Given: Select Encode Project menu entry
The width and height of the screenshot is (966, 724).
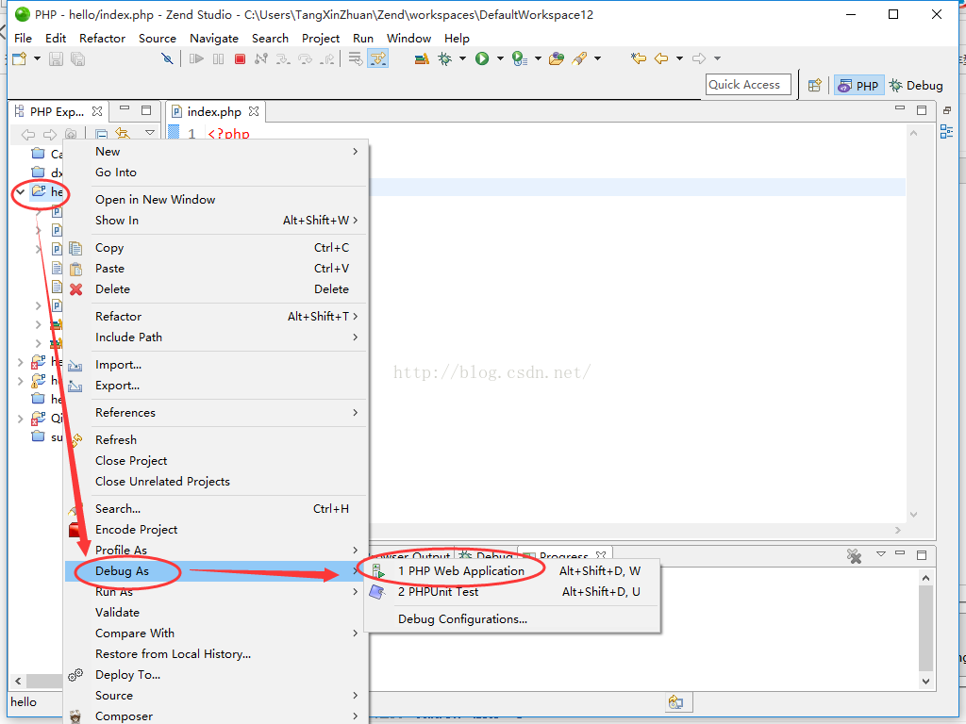Looking at the screenshot, I should 216,530.
